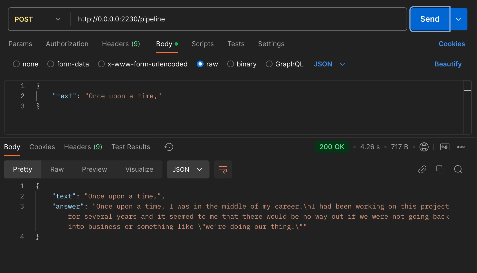Image resolution: width=477 pixels, height=273 pixels.
Task: Click the Beautify link
Action: coord(448,64)
